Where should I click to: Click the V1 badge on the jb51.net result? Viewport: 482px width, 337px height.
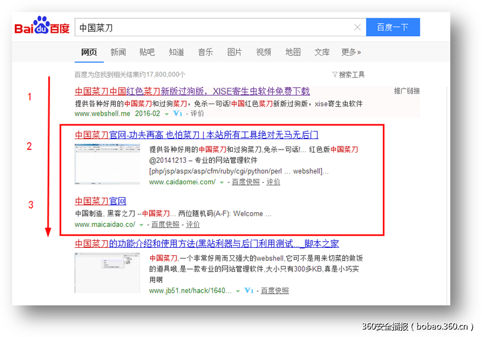click(250, 290)
